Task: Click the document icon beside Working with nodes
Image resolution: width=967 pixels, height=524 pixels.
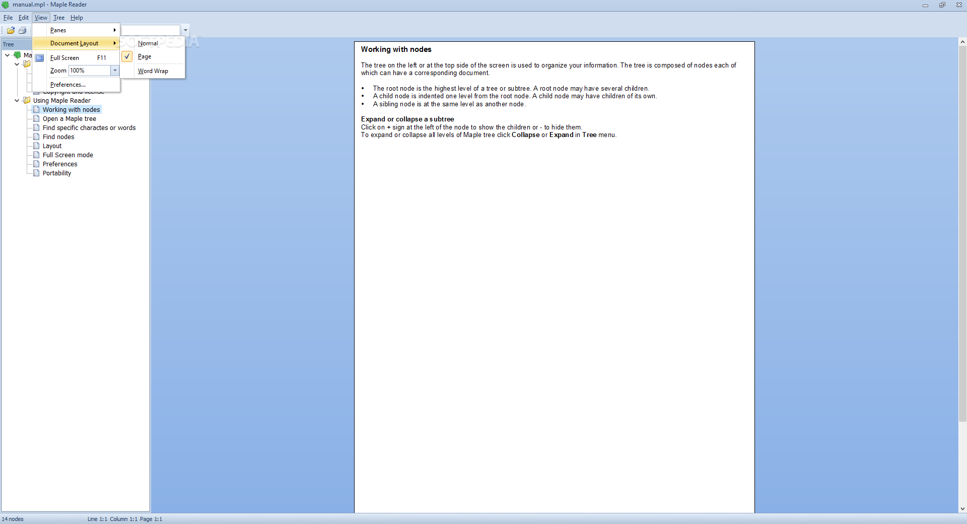Action: 36,109
